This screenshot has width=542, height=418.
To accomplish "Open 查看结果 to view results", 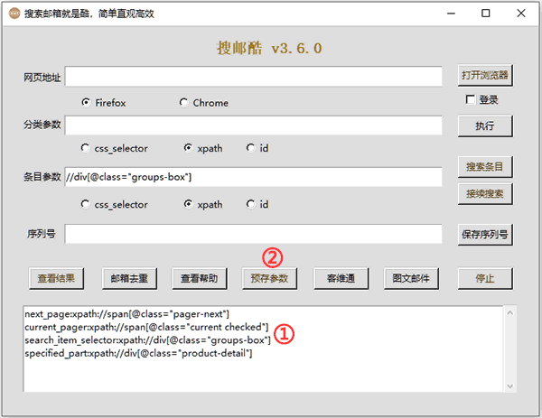I will pyautogui.click(x=56, y=278).
